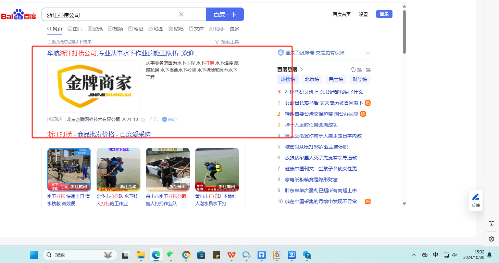Open WeChat from the taskbar
499x263 pixels.
tap(170, 255)
